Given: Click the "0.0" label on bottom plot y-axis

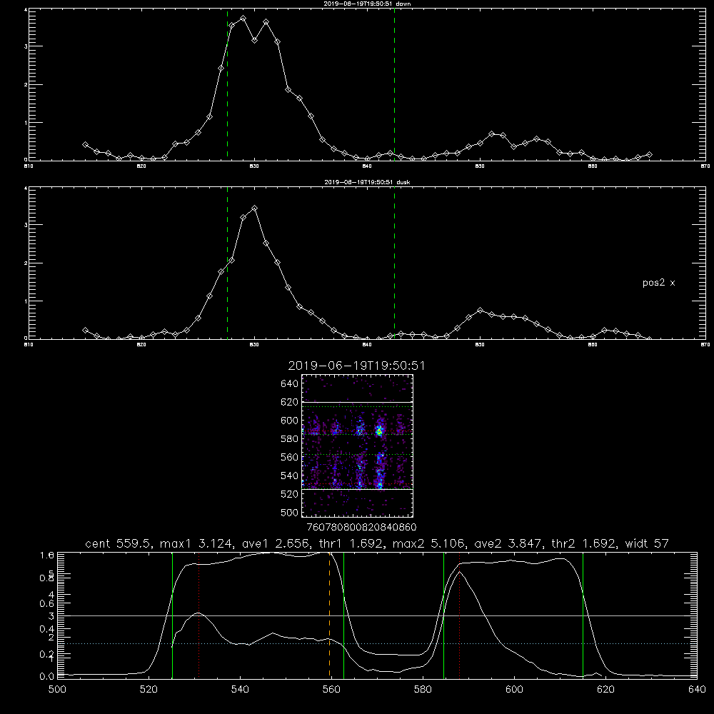Looking at the screenshot, I should click(47, 676).
